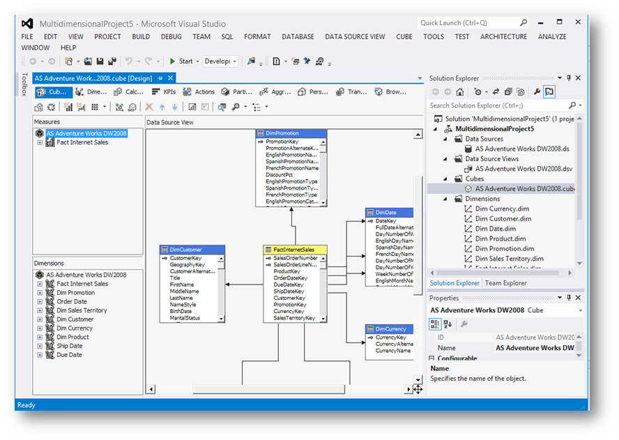Click the Home icon in Solution Explorer

[x=460, y=92]
